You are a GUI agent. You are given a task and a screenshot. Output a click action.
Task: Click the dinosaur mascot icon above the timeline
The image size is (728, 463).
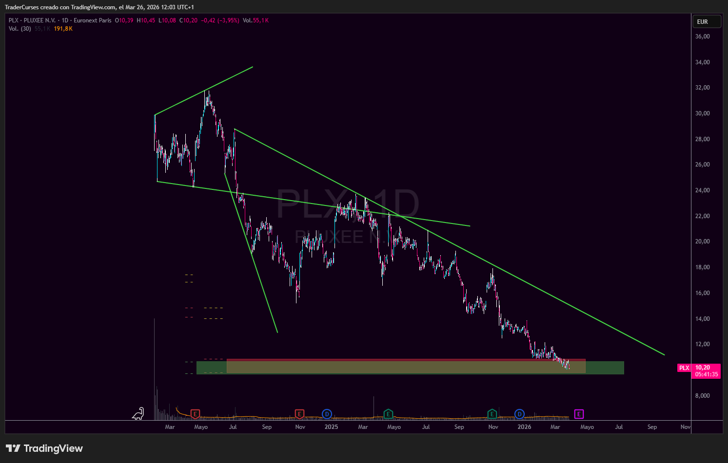tap(138, 413)
